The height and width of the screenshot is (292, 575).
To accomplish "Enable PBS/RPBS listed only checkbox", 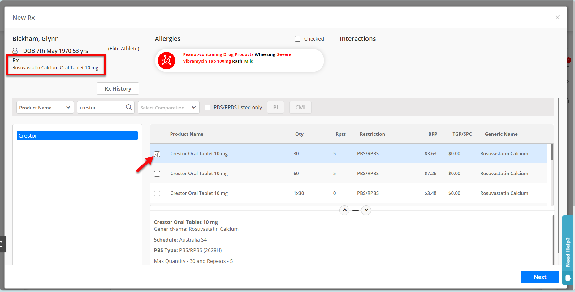I will point(208,107).
